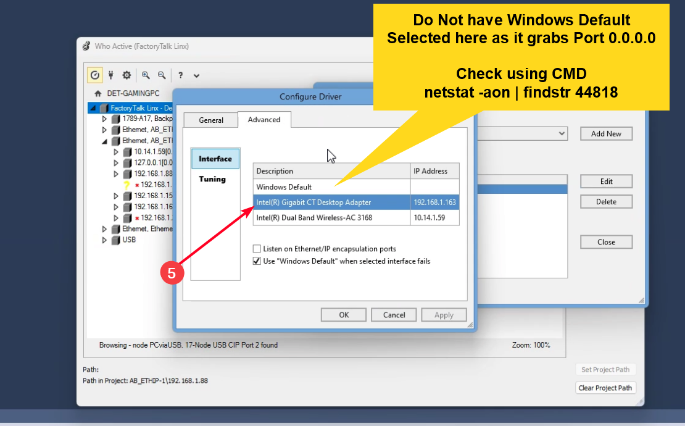685x426 pixels.
Task: Click the home icon beside DET-GAMINGPC
Action: [x=98, y=93]
